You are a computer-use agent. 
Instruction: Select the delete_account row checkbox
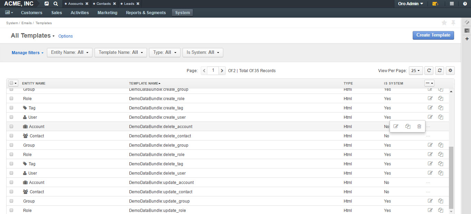[11, 126]
